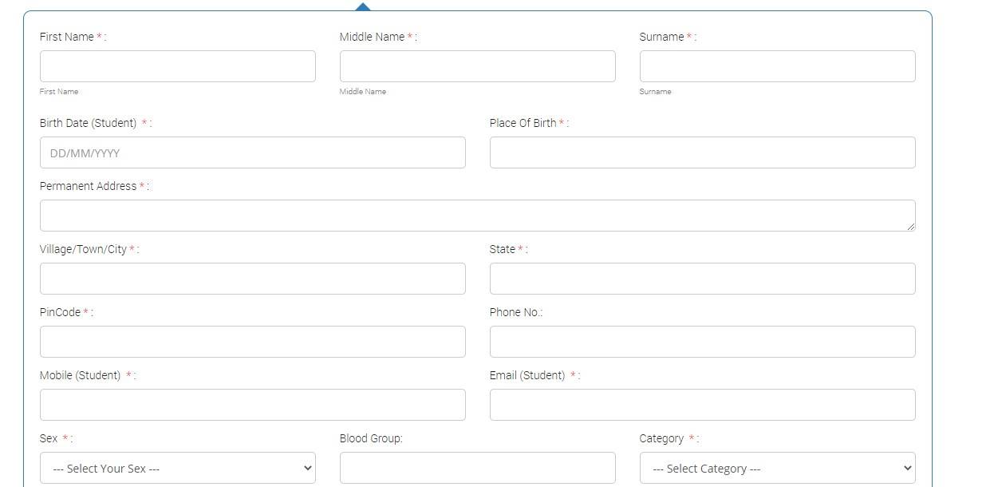Image resolution: width=994 pixels, height=487 pixels.
Task: Click the Blood Group input box
Action: click(477, 468)
